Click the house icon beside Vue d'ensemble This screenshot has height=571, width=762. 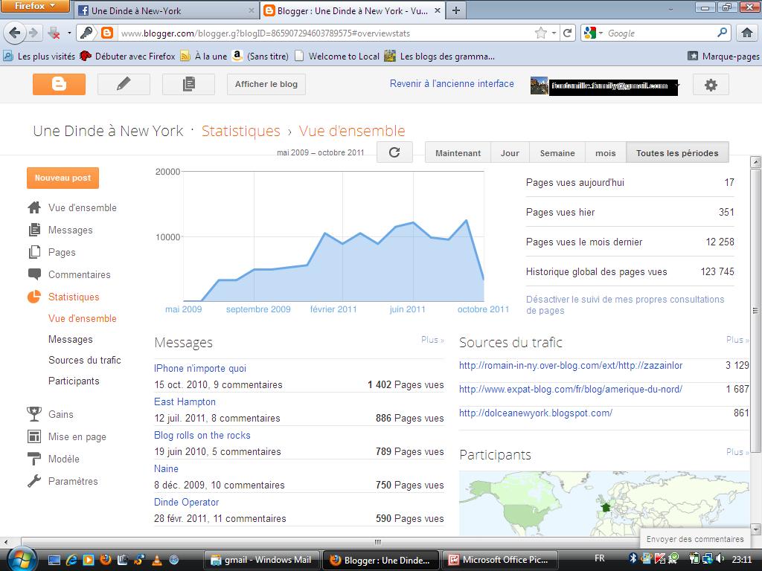[34, 207]
